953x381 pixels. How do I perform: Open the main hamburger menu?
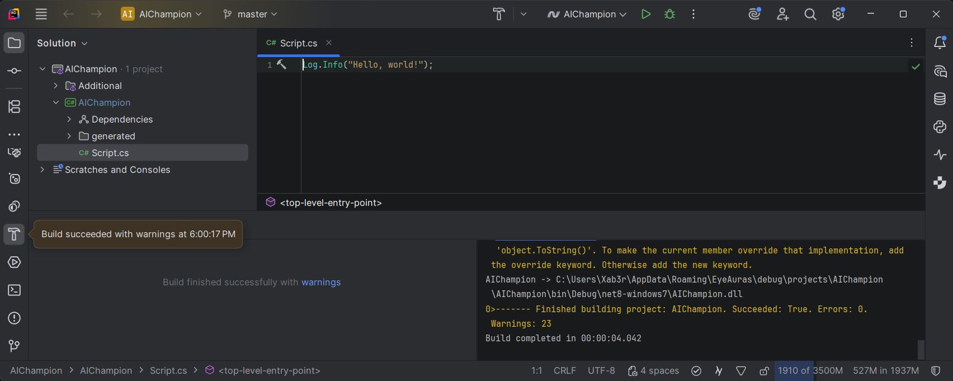pyautogui.click(x=41, y=14)
